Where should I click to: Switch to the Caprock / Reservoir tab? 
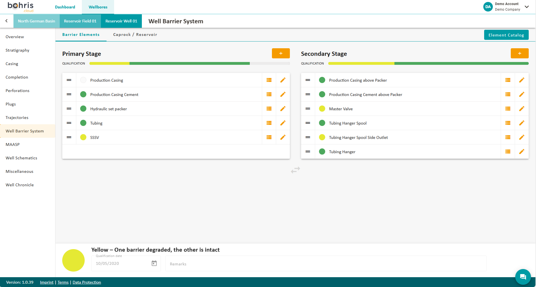[135, 35]
